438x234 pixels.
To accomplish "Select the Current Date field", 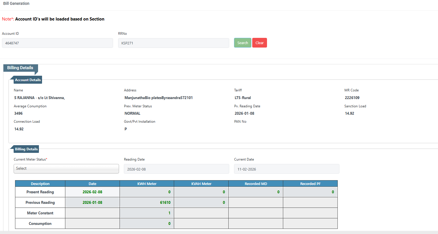I will [286, 169].
